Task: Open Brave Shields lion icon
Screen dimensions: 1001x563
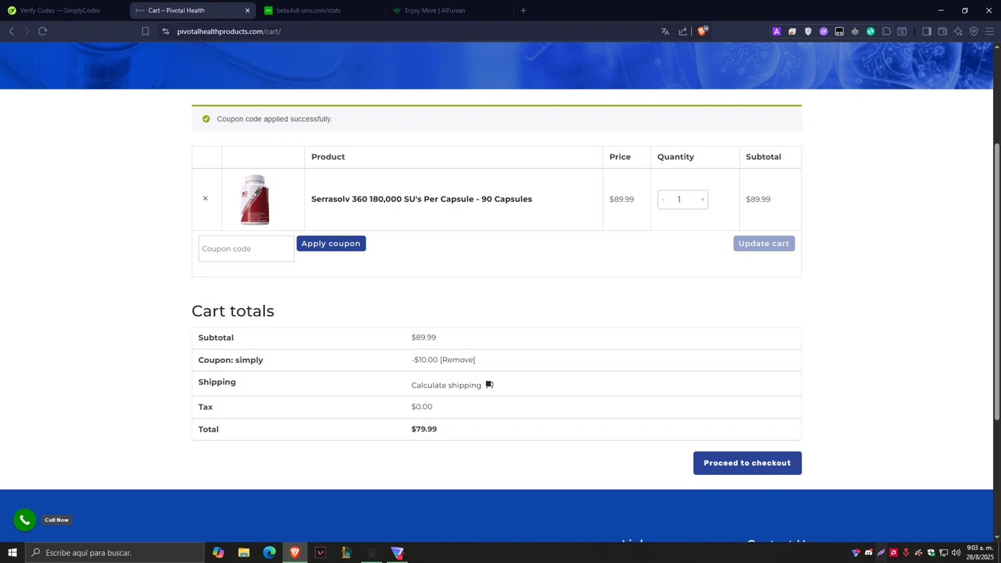Action: point(702,31)
